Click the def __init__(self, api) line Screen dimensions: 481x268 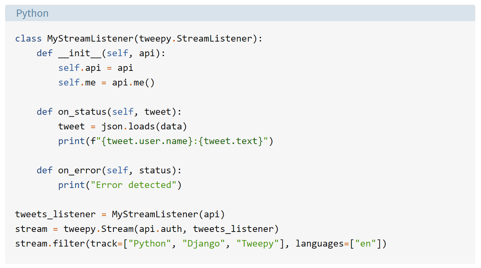(101, 53)
